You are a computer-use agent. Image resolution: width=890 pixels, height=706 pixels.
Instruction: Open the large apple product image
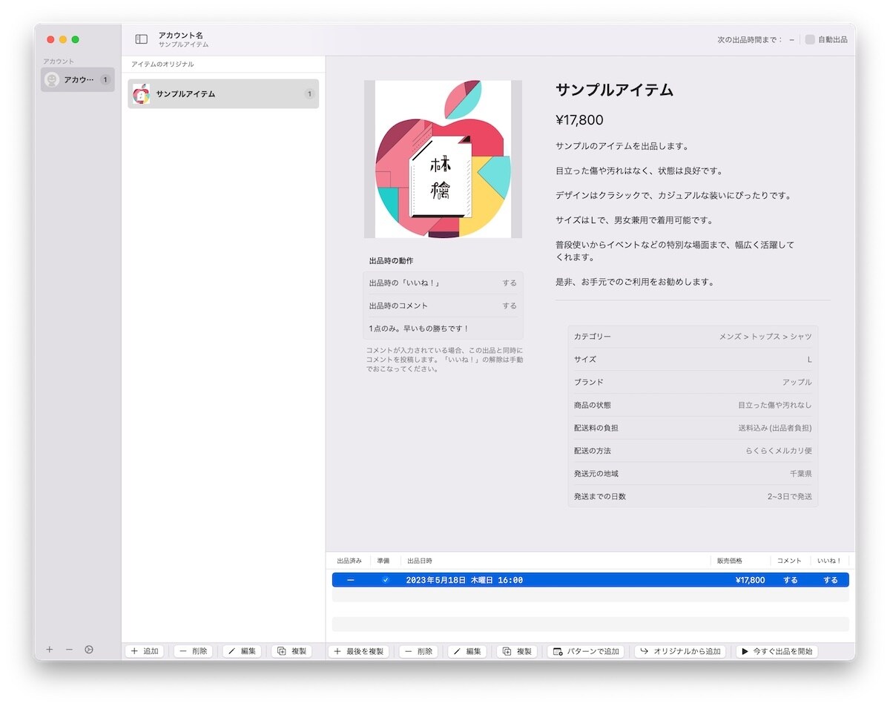tap(443, 159)
